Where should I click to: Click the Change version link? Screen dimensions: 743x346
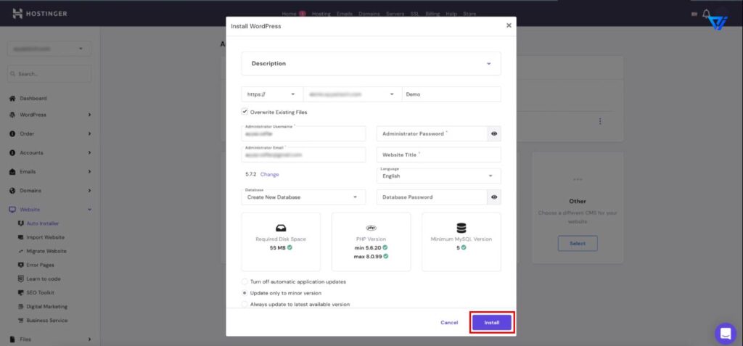(x=270, y=174)
